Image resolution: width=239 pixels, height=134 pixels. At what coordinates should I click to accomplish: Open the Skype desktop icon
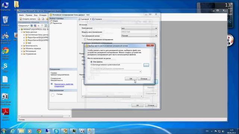(5, 67)
